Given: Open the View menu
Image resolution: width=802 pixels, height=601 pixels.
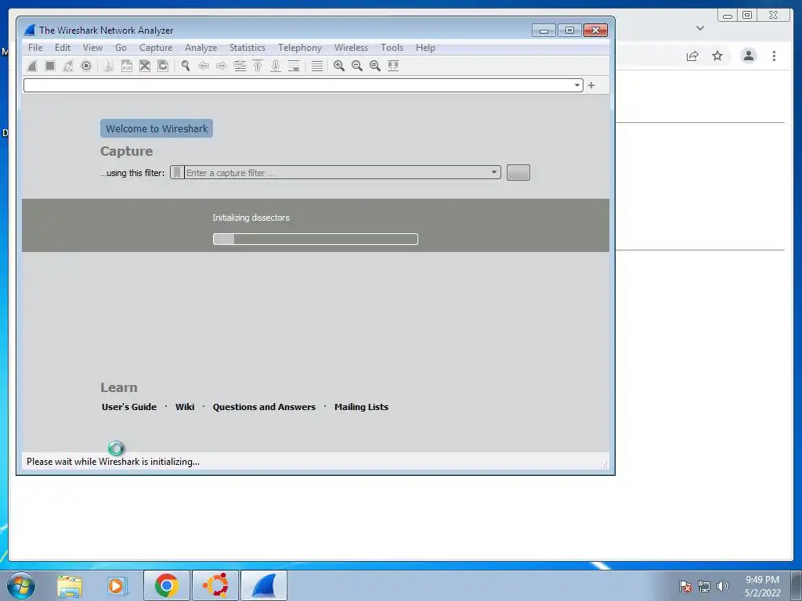Looking at the screenshot, I should point(92,48).
